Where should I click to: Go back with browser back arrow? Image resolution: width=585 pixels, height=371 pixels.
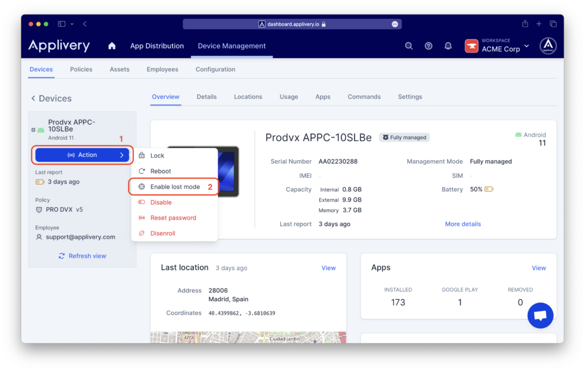click(x=85, y=24)
